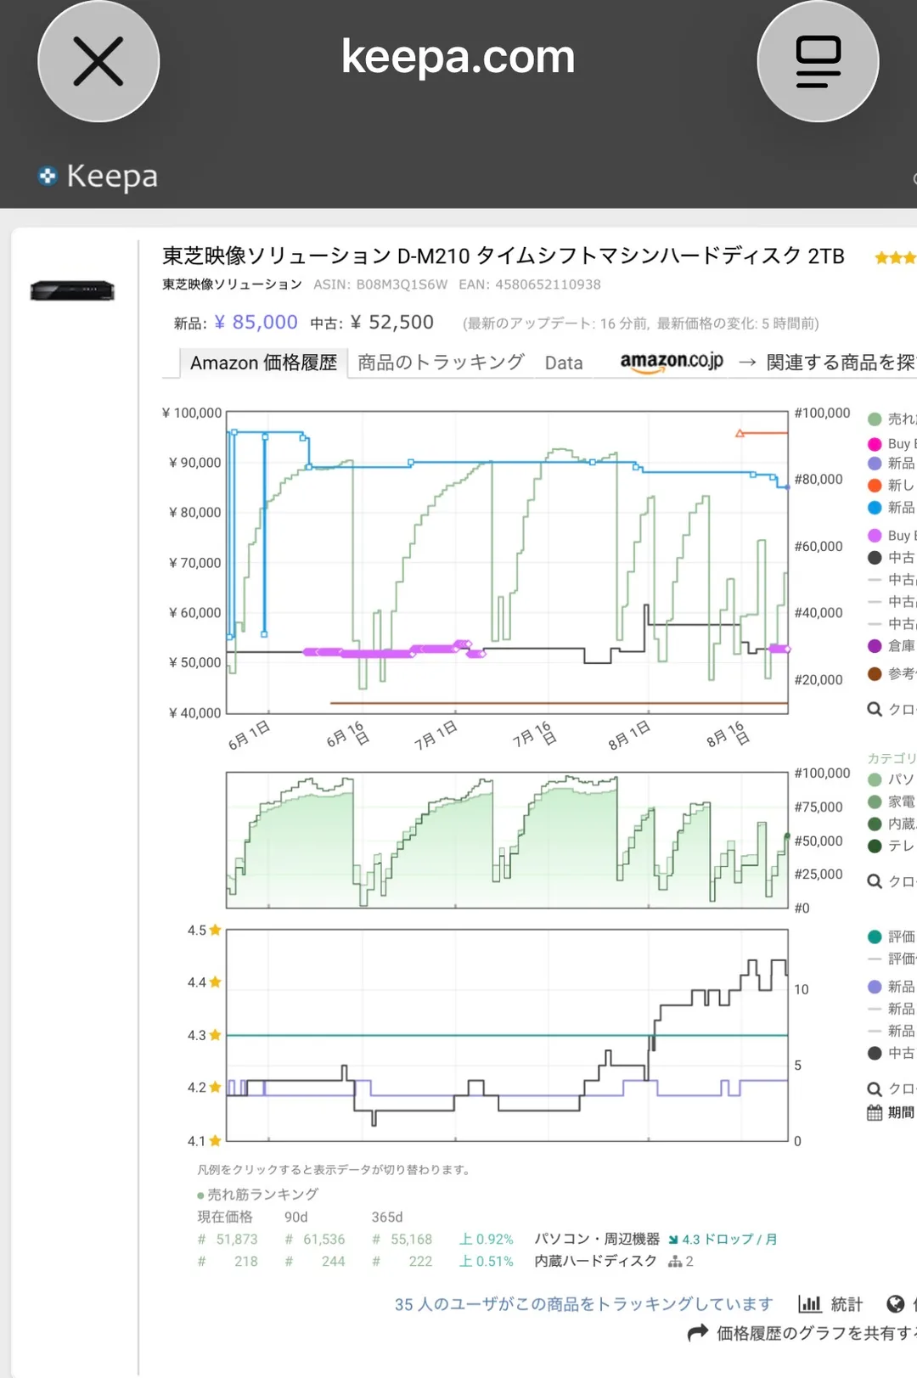Click 365d rank value 55,168
The width and height of the screenshot is (917, 1378).
pos(412,1239)
